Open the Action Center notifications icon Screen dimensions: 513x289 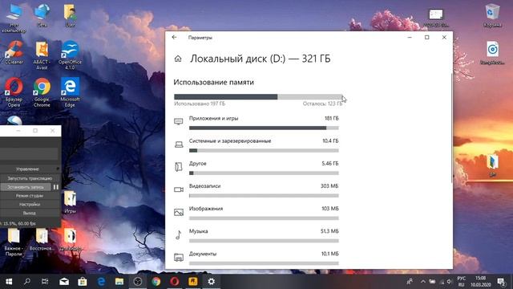[x=501, y=282]
